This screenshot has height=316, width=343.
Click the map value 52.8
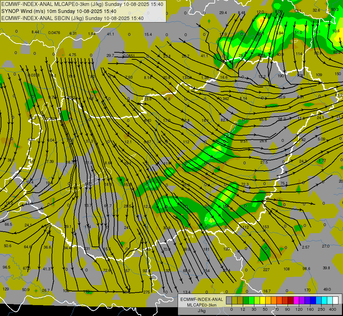tap(185, 120)
